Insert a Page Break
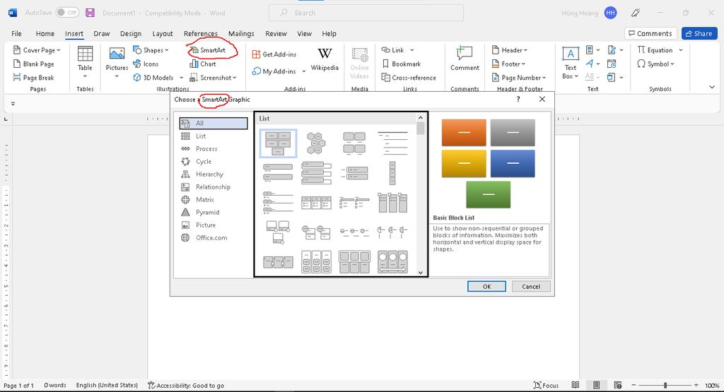The width and height of the screenshot is (724, 392). [34, 78]
